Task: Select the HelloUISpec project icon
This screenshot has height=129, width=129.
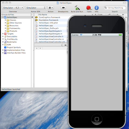Action: 5,17
